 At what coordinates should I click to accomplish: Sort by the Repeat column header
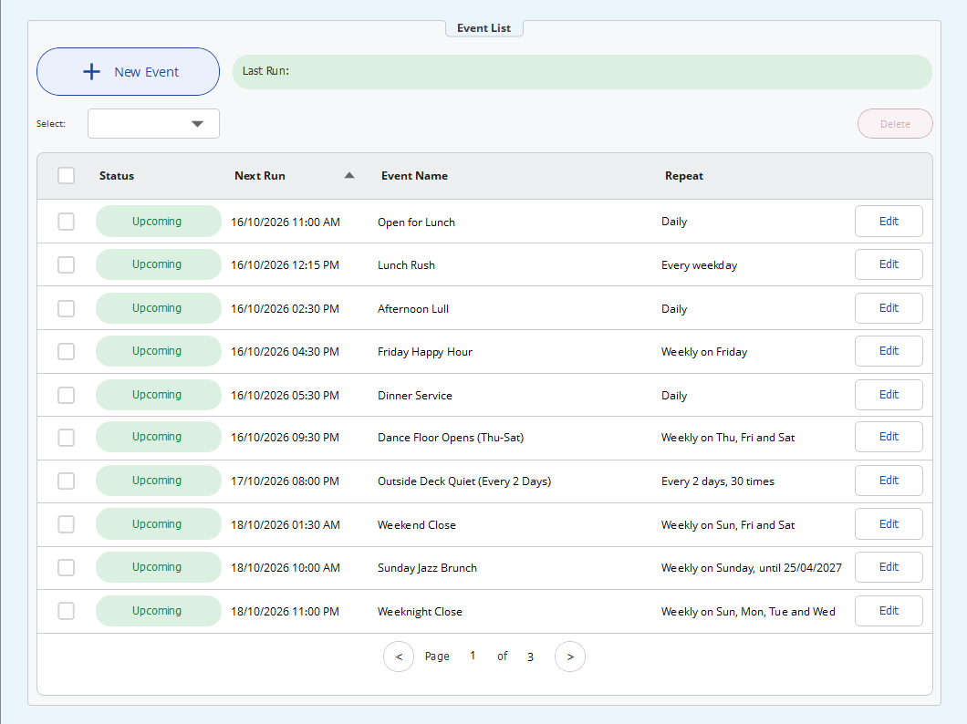684,176
